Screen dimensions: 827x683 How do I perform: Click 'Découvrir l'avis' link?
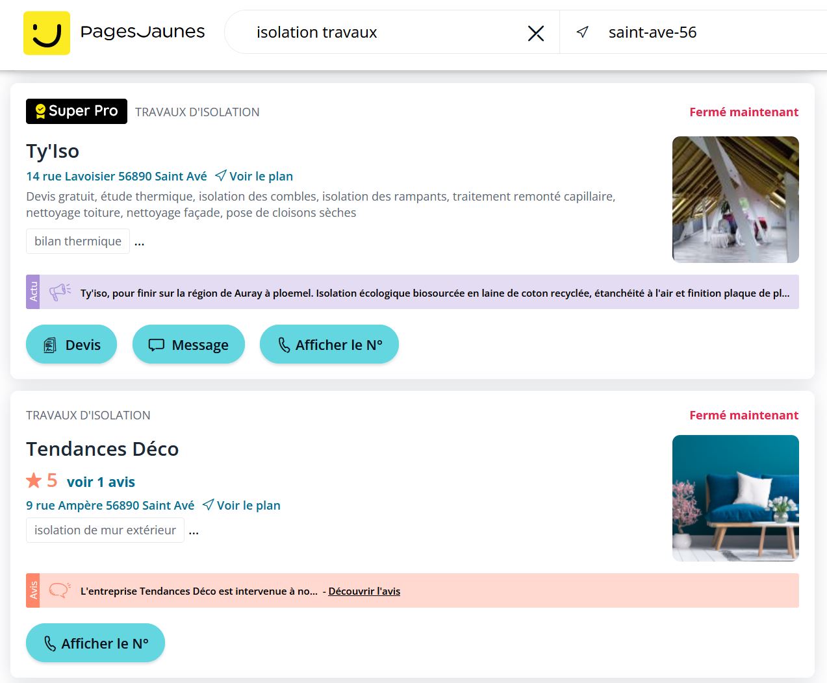364,591
